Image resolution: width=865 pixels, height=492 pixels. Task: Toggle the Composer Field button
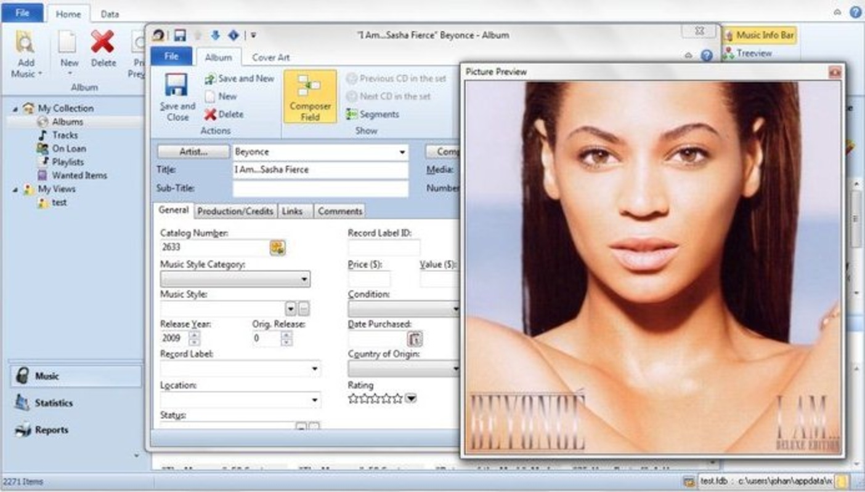(x=310, y=97)
